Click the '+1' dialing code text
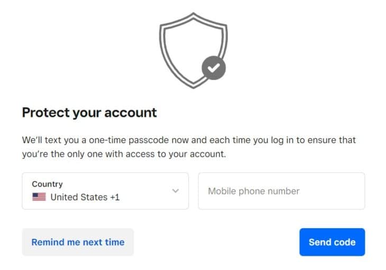The height and width of the screenshot is (270, 386). (115, 197)
